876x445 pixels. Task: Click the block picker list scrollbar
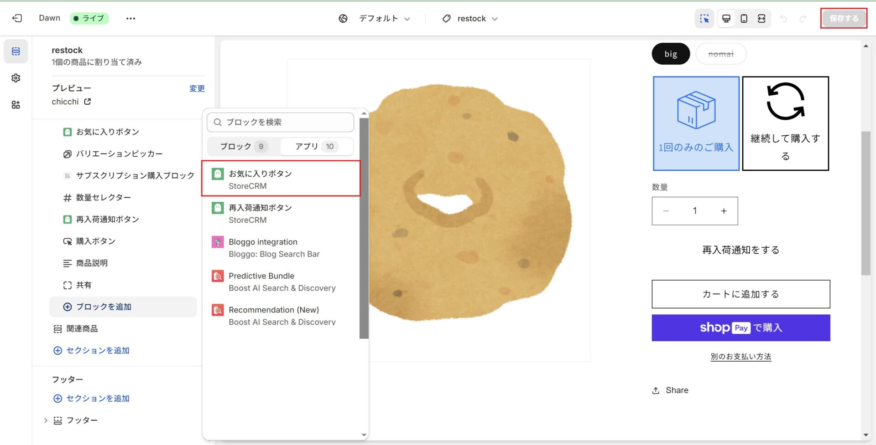tap(364, 228)
